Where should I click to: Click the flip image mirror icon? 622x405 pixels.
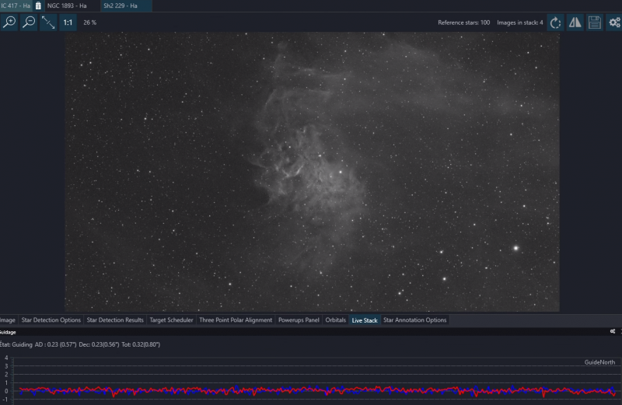click(x=575, y=23)
